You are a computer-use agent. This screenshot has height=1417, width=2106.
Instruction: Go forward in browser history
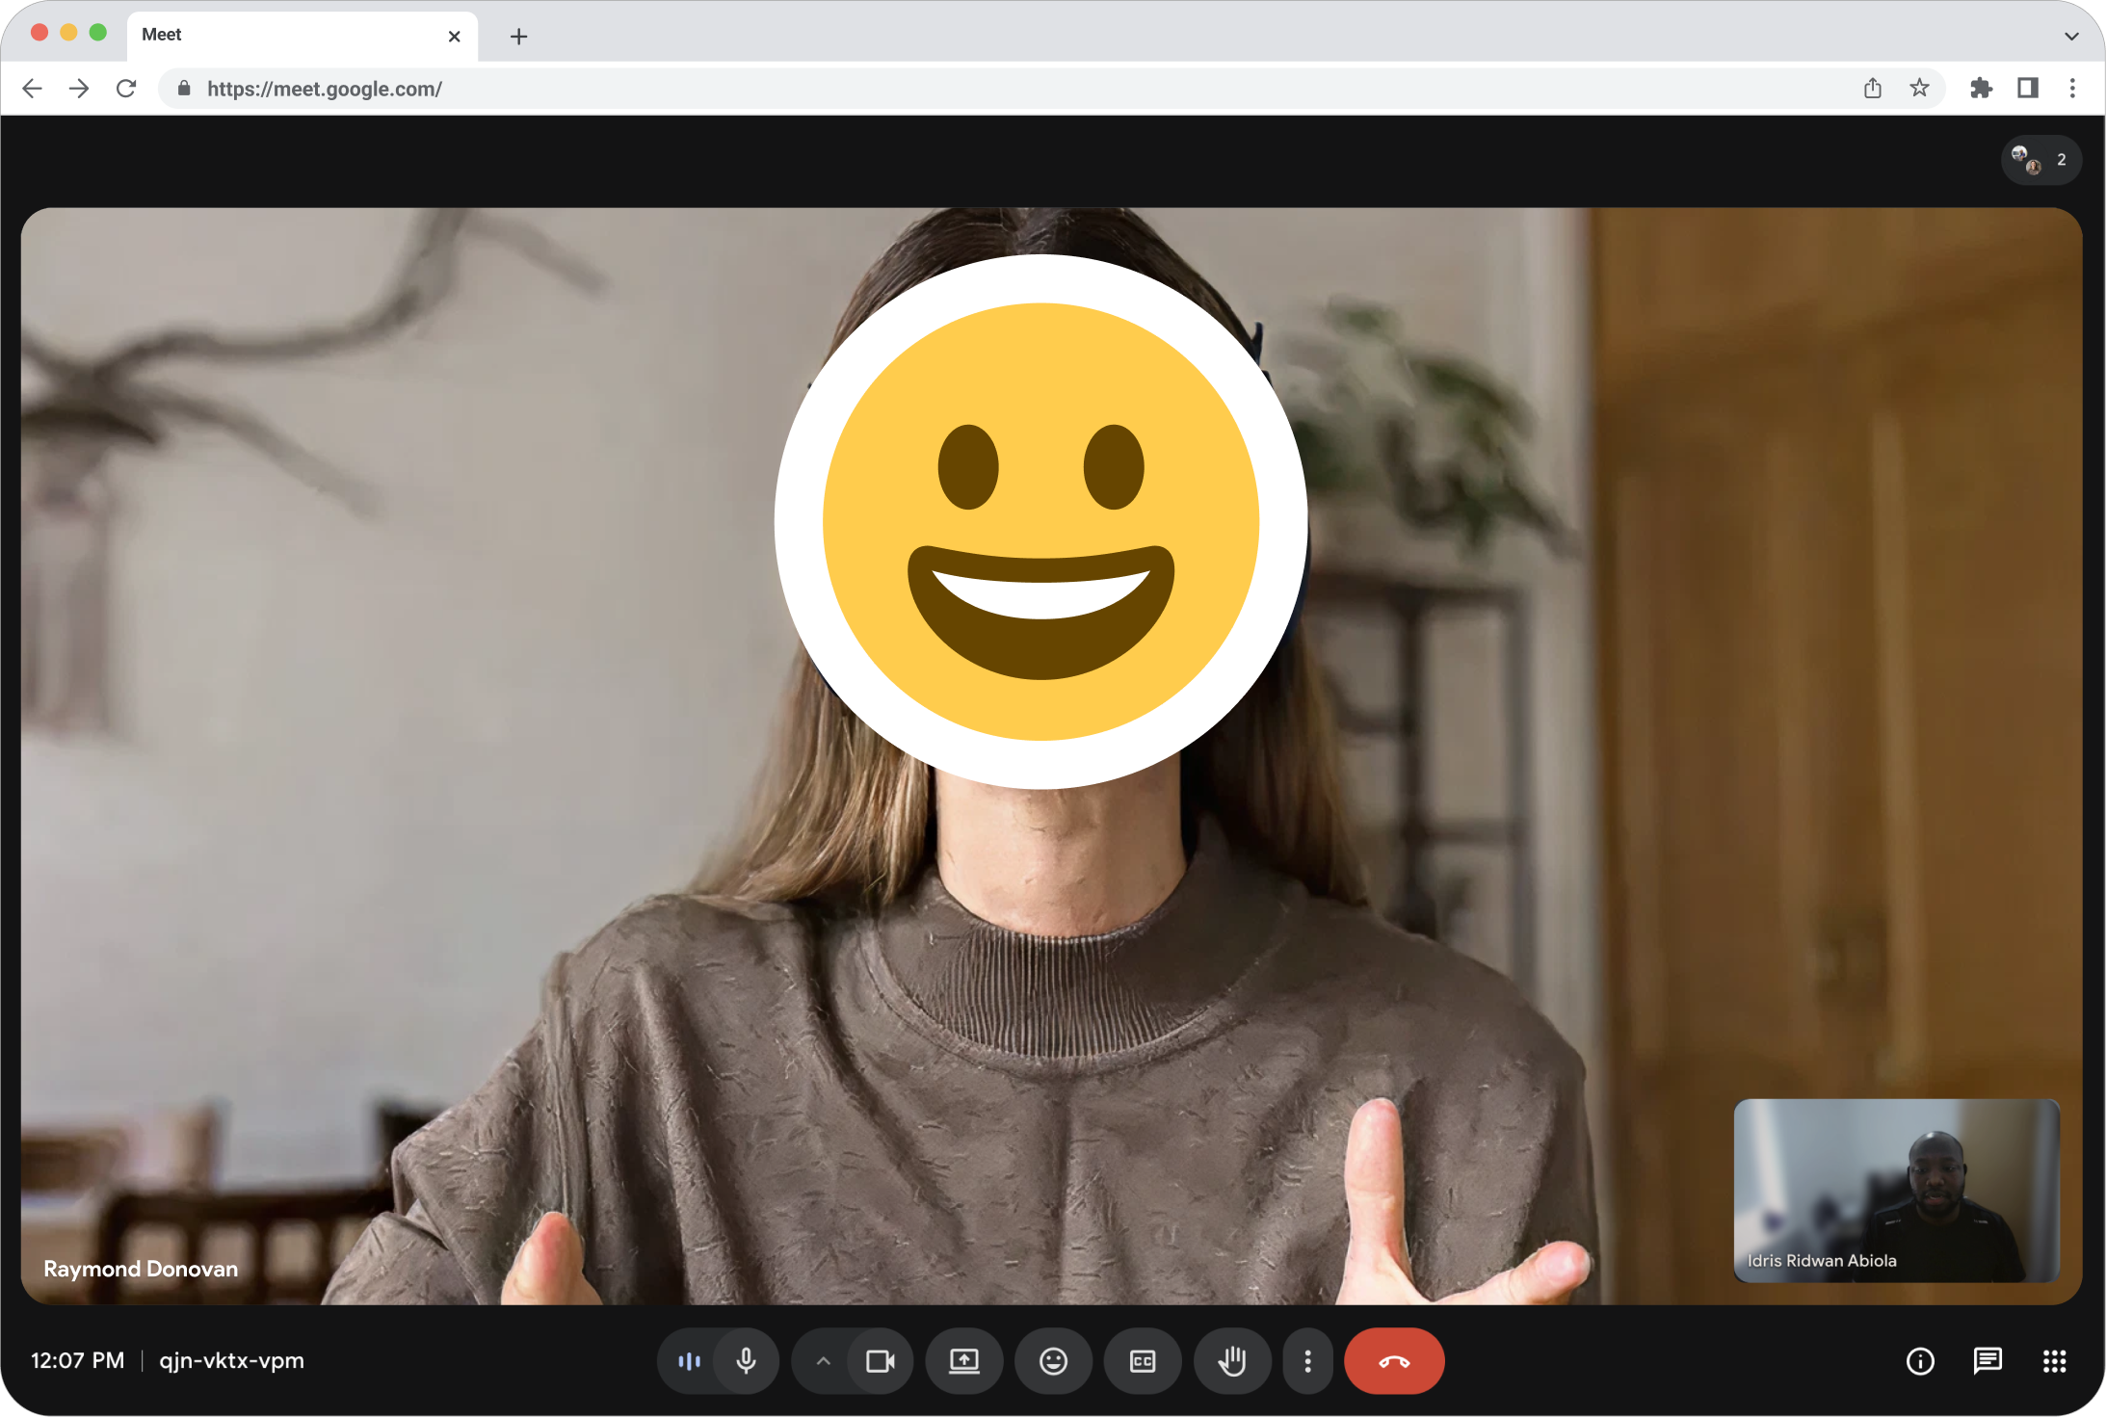point(79,89)
